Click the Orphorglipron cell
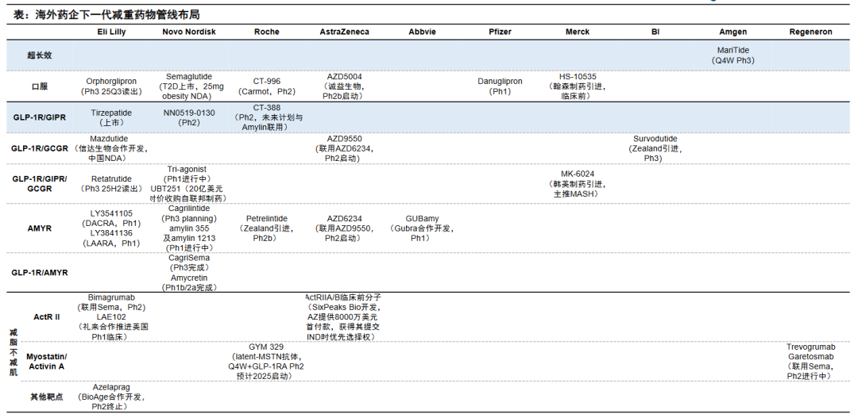The width and height of the screenshot is (858, 414). [x=111, y=86]
